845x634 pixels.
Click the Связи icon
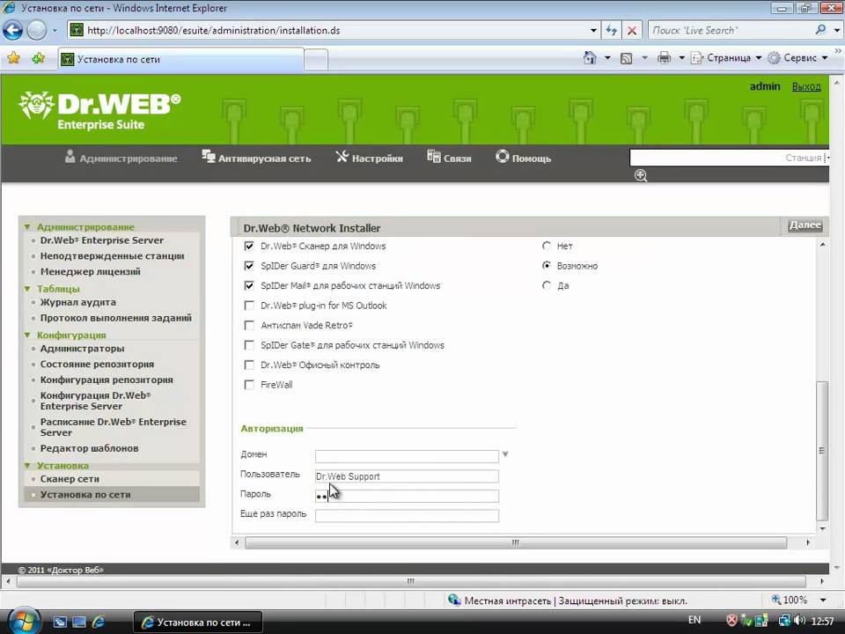(433, 157)
